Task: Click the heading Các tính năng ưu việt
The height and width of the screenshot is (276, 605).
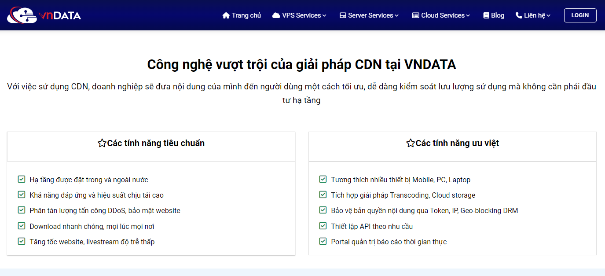Action: pos(457,143)
